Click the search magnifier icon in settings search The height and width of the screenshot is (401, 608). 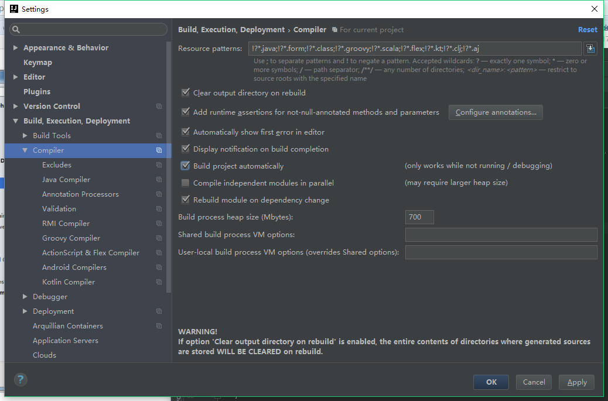tap(16, 29)
